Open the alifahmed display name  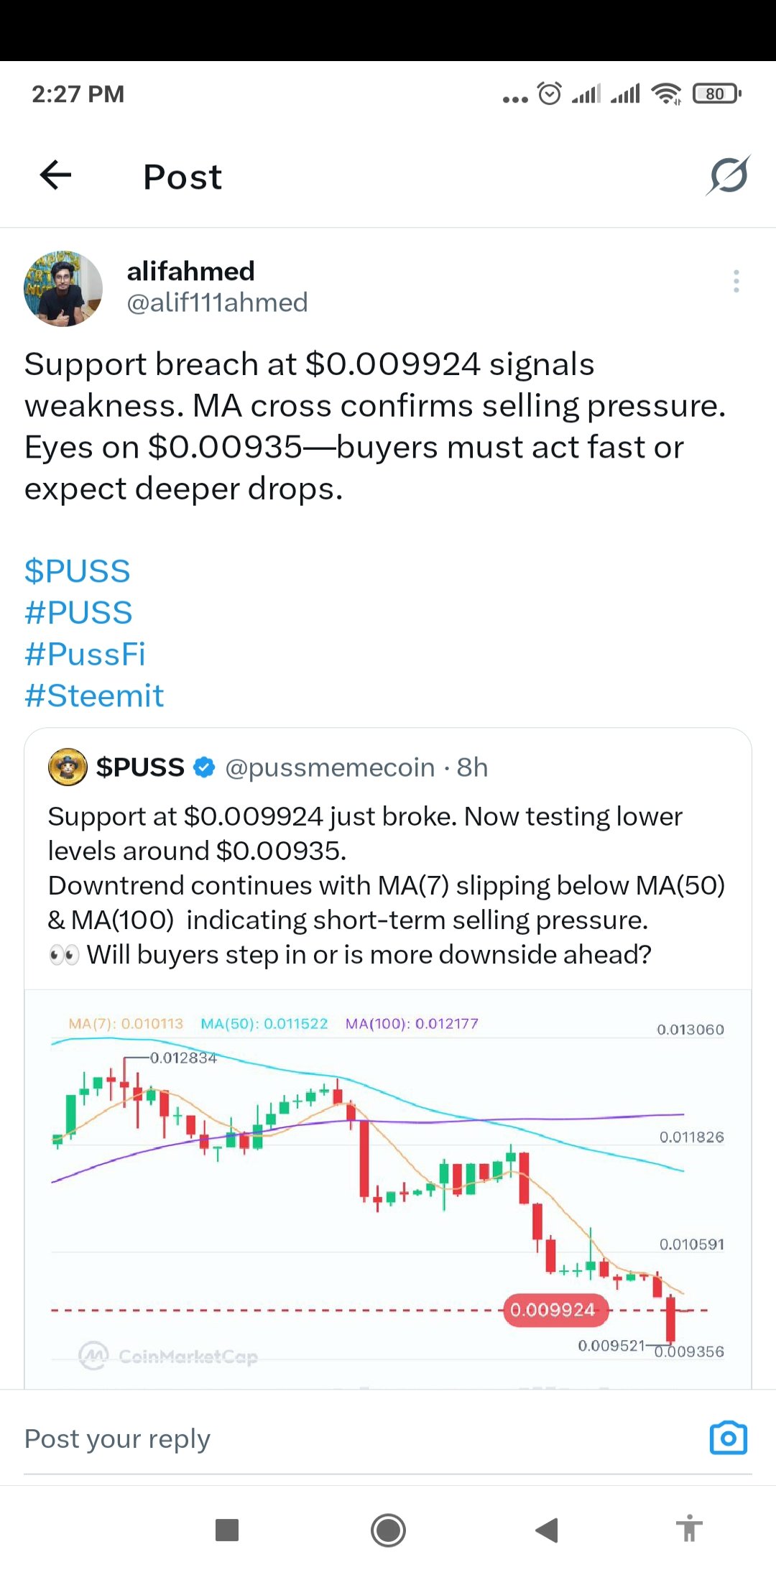click(190, 271)
